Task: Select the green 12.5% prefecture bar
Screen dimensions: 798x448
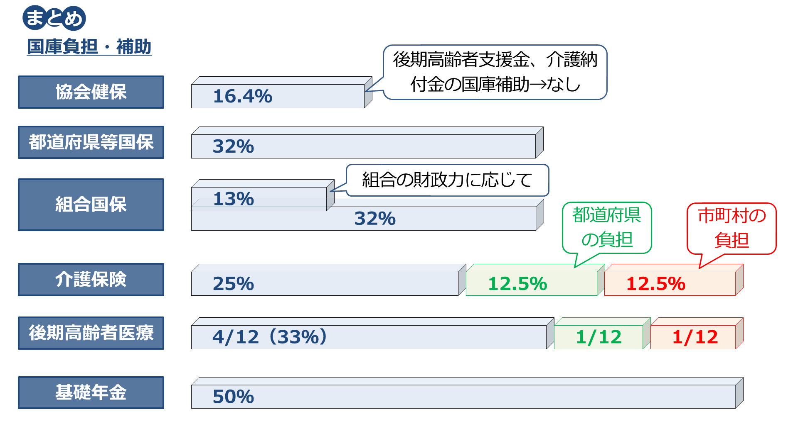Action: tap(531, 284)
